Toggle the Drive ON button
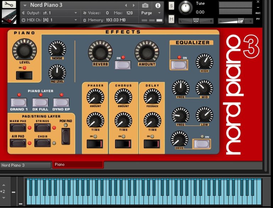Image resolution: width=273 pixels, height=208 pixels. point(202,144)
